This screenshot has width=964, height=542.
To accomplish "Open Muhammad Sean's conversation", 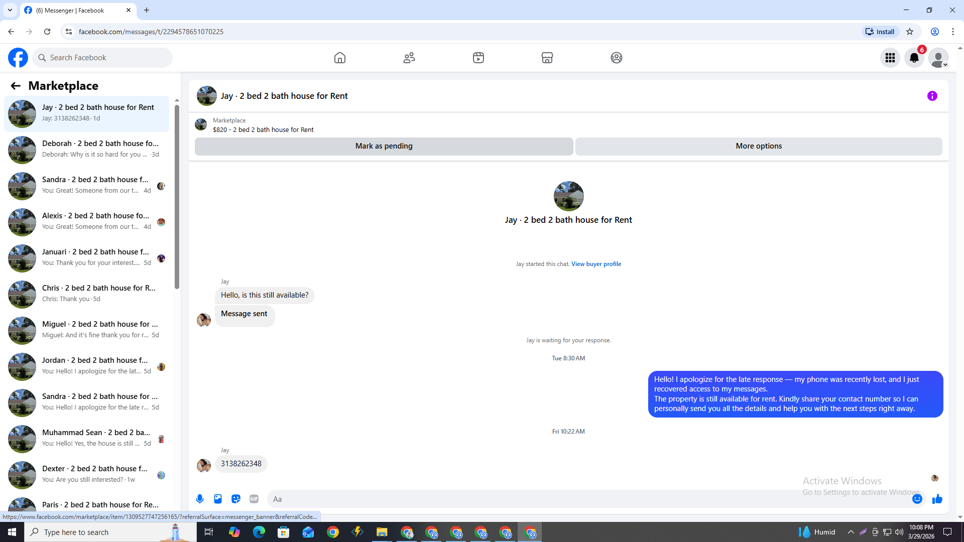I will pyautogui.click(x=87, y=438).
